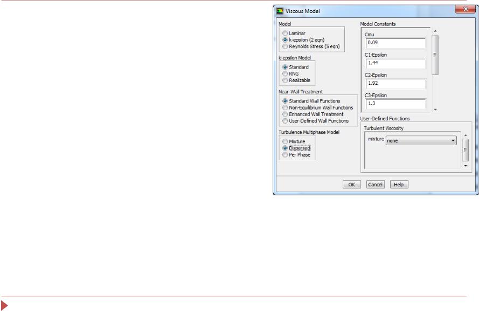Select Mixture turbulence multiphase model
Image resolution: width=479 pixels, height=312 pixels.
pyautogui.click(x=285, y=141)
